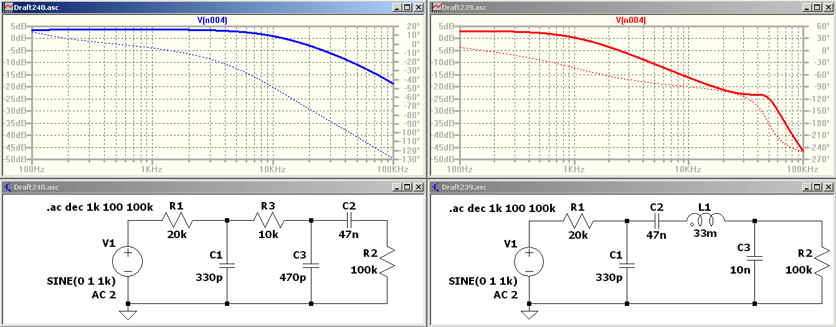Viewport: 836px width, 327px height.
Task: Click the -50dB magnitude axis label in Draft239 plot
Action: tap(442, 160)
